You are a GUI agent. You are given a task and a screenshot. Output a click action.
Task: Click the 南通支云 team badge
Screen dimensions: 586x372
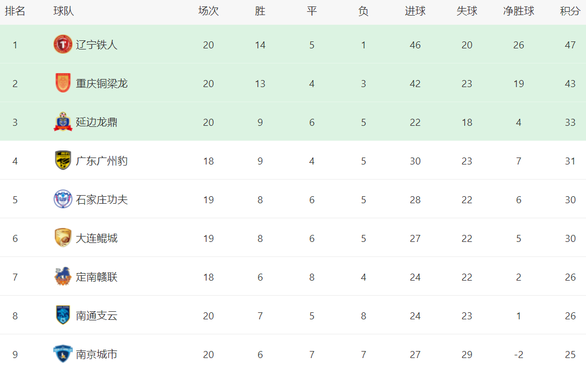point(63,316)
